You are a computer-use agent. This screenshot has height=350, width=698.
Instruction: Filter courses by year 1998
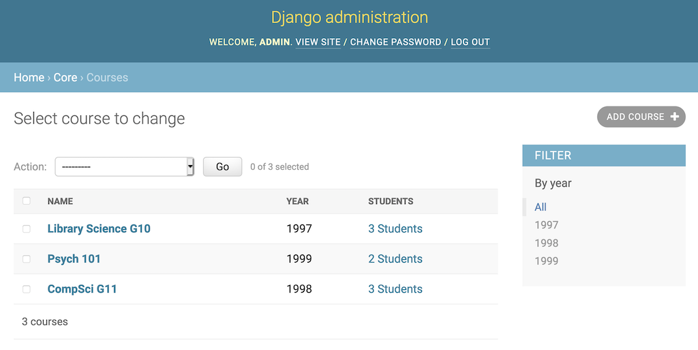coord(546,243)
